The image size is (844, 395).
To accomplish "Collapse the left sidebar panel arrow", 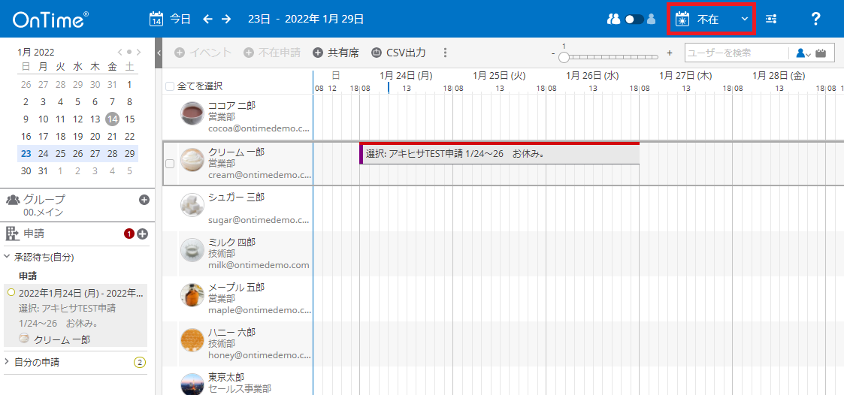I will (x=159, y=53).
